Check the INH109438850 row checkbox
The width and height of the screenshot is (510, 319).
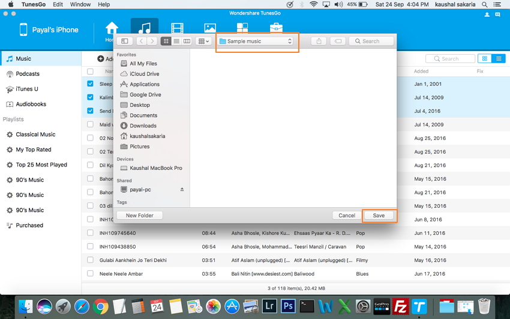[90, 246]
